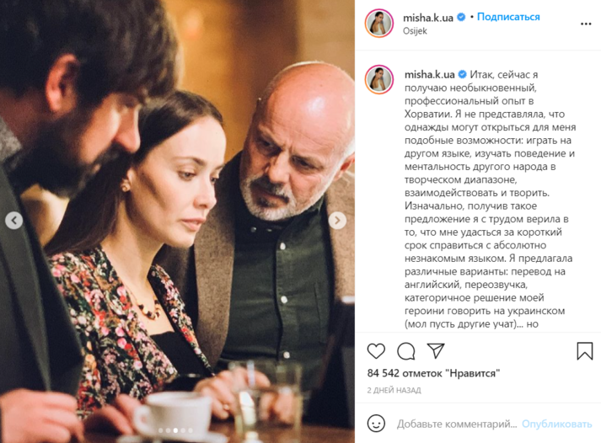Go to previous photo with left arrow
This screenshot has height=443, width=601.
coord(13,221)
